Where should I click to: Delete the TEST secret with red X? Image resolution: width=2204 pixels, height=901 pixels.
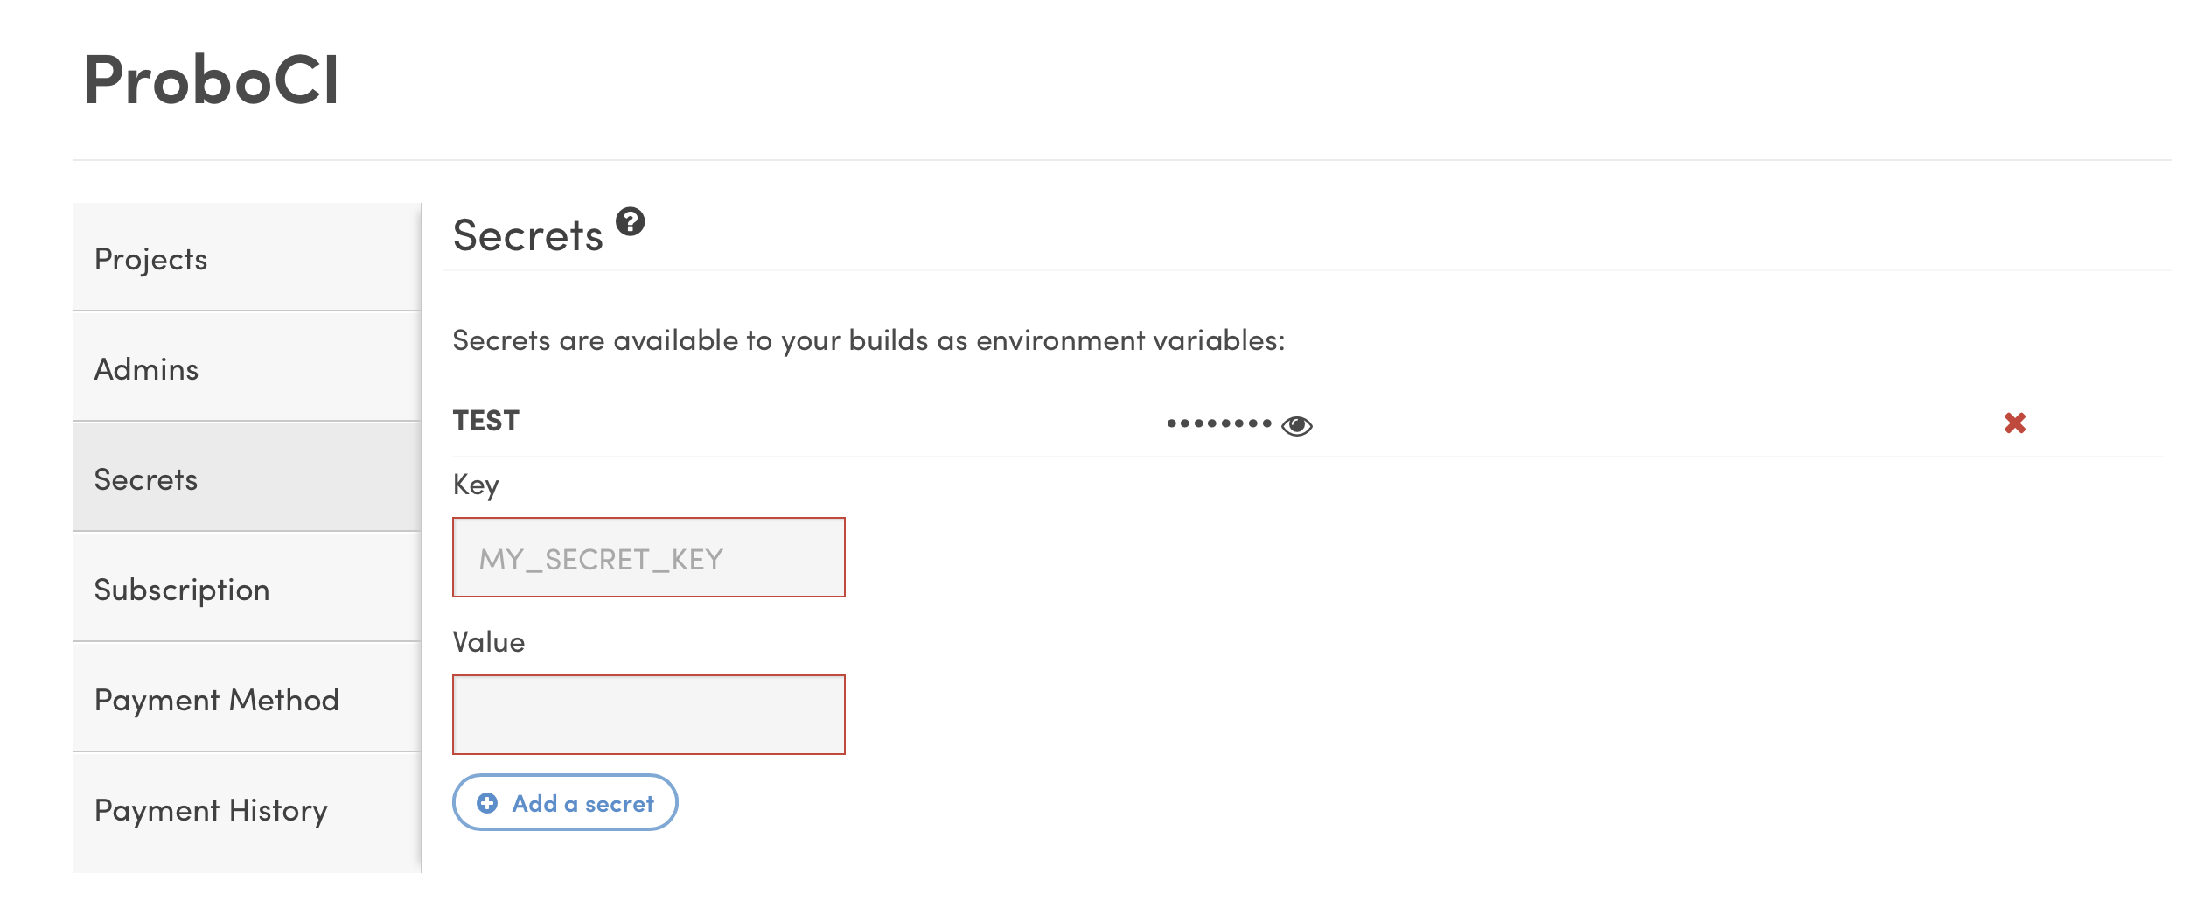tap(2015, 423)
